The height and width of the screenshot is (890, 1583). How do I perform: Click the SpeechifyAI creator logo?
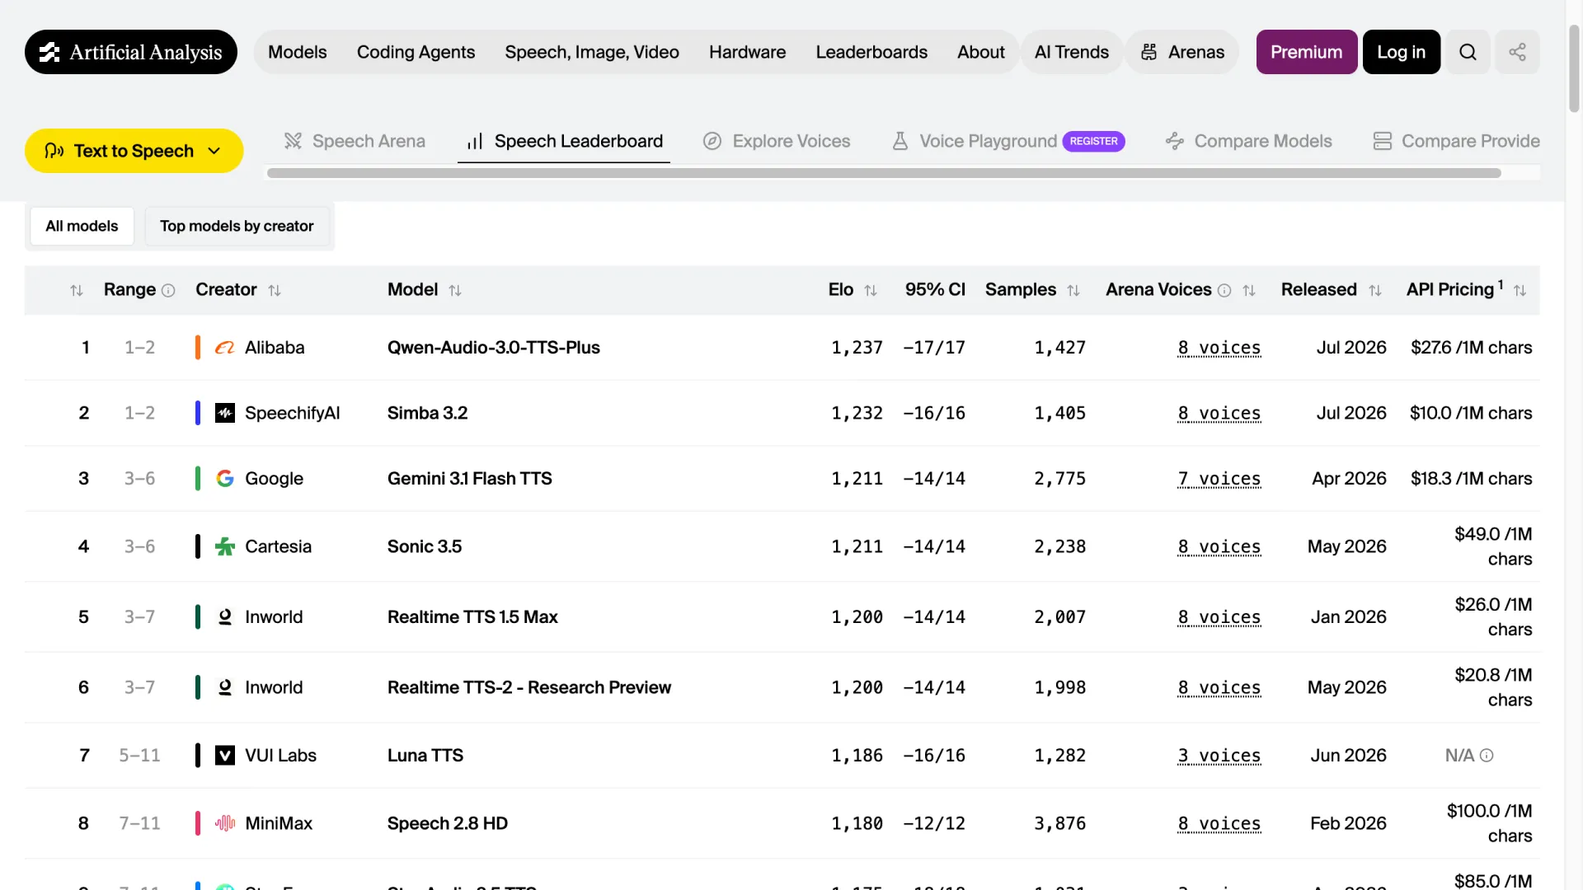coord(225,413)
